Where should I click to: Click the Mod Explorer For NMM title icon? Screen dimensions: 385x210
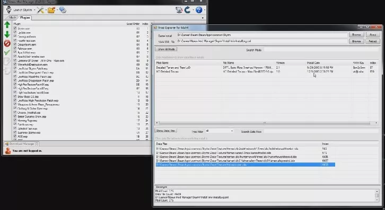pos(155,28)
